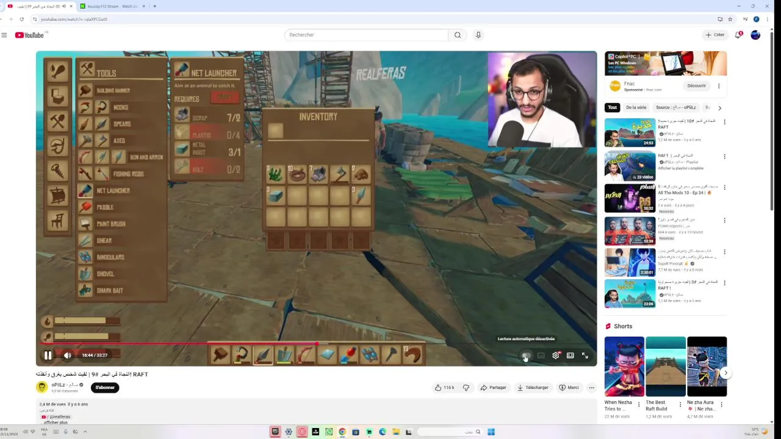Open the 2:30:01 long suggested video
Viewport: 781px width, 439px height.
coord(630,262)
